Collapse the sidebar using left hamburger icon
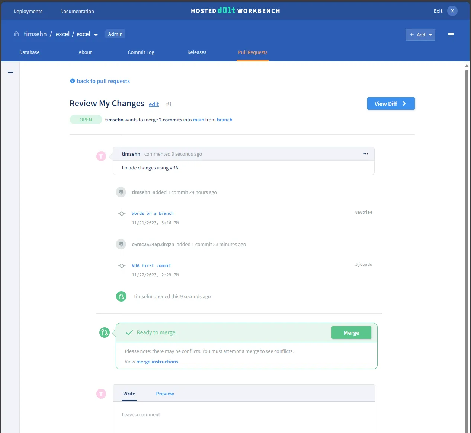471x433 pixels. [x=10, y=73]
